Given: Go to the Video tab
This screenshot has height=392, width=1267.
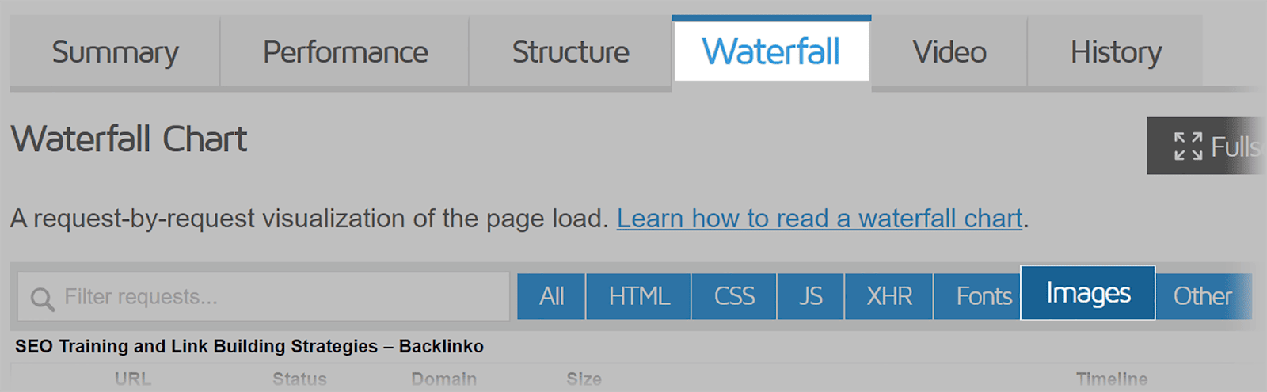Looking at the screenshot, I should (949, 52).
